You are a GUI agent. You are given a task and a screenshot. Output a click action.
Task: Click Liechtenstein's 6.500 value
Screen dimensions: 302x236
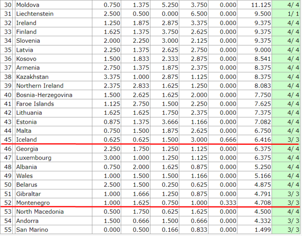[x=199, y=14]
